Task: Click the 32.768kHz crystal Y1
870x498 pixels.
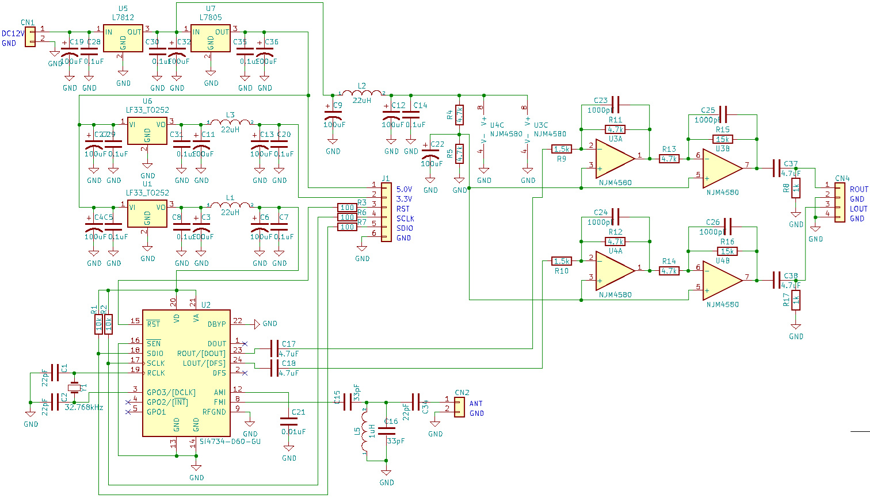Action: pyautogui.click(x=75, y=388)
